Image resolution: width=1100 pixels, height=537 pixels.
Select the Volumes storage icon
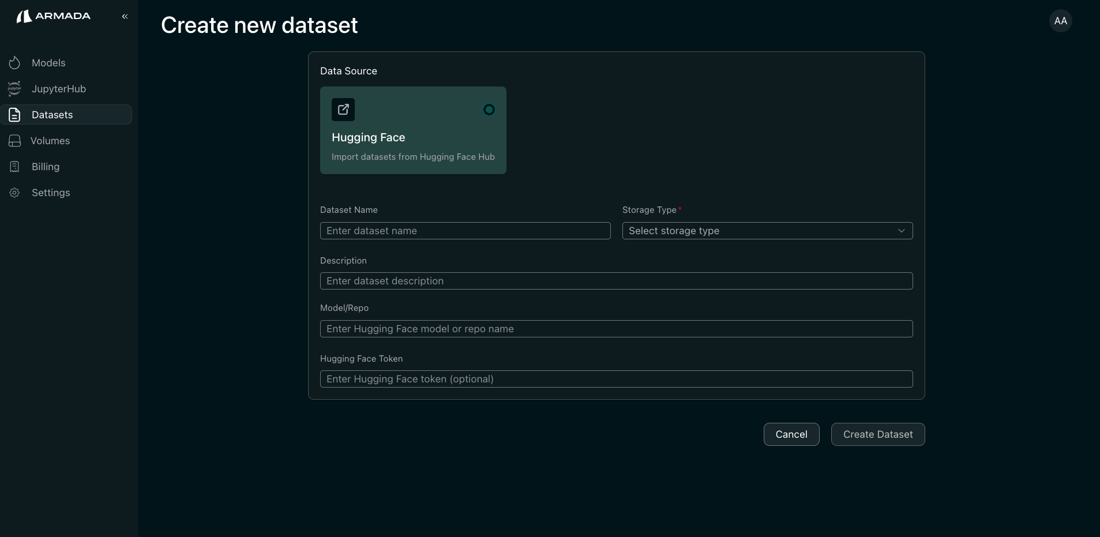click(14, 141)
